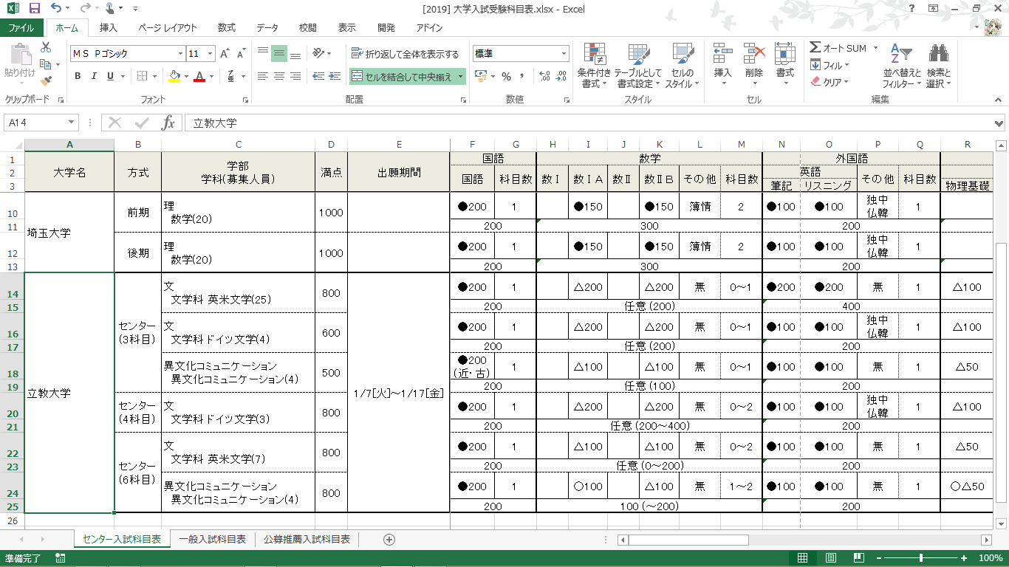Click the AutoSum (オート SUM) icon
The height and width of the screenshot is (567, 1009).
pos(815,48)
